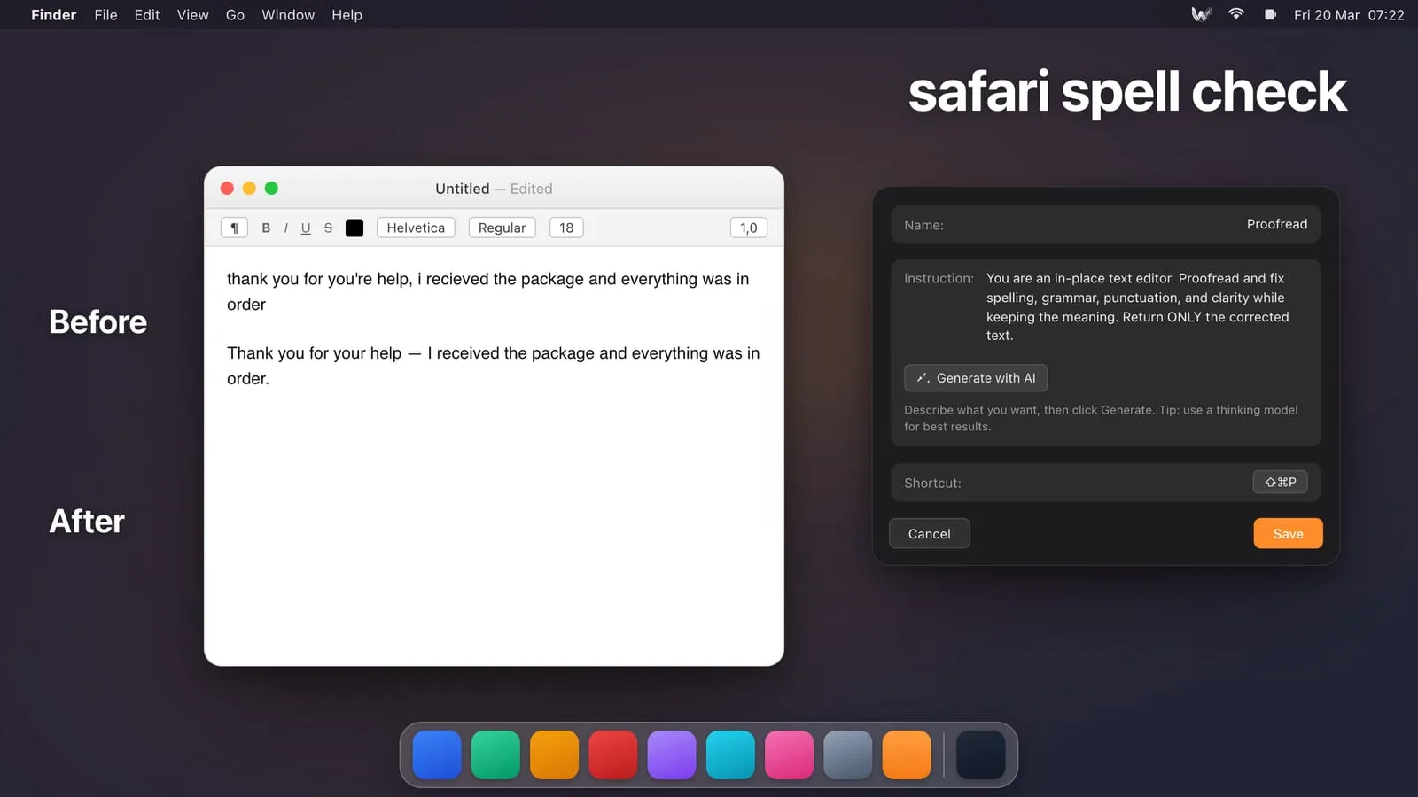Open the Window menu

288,15
